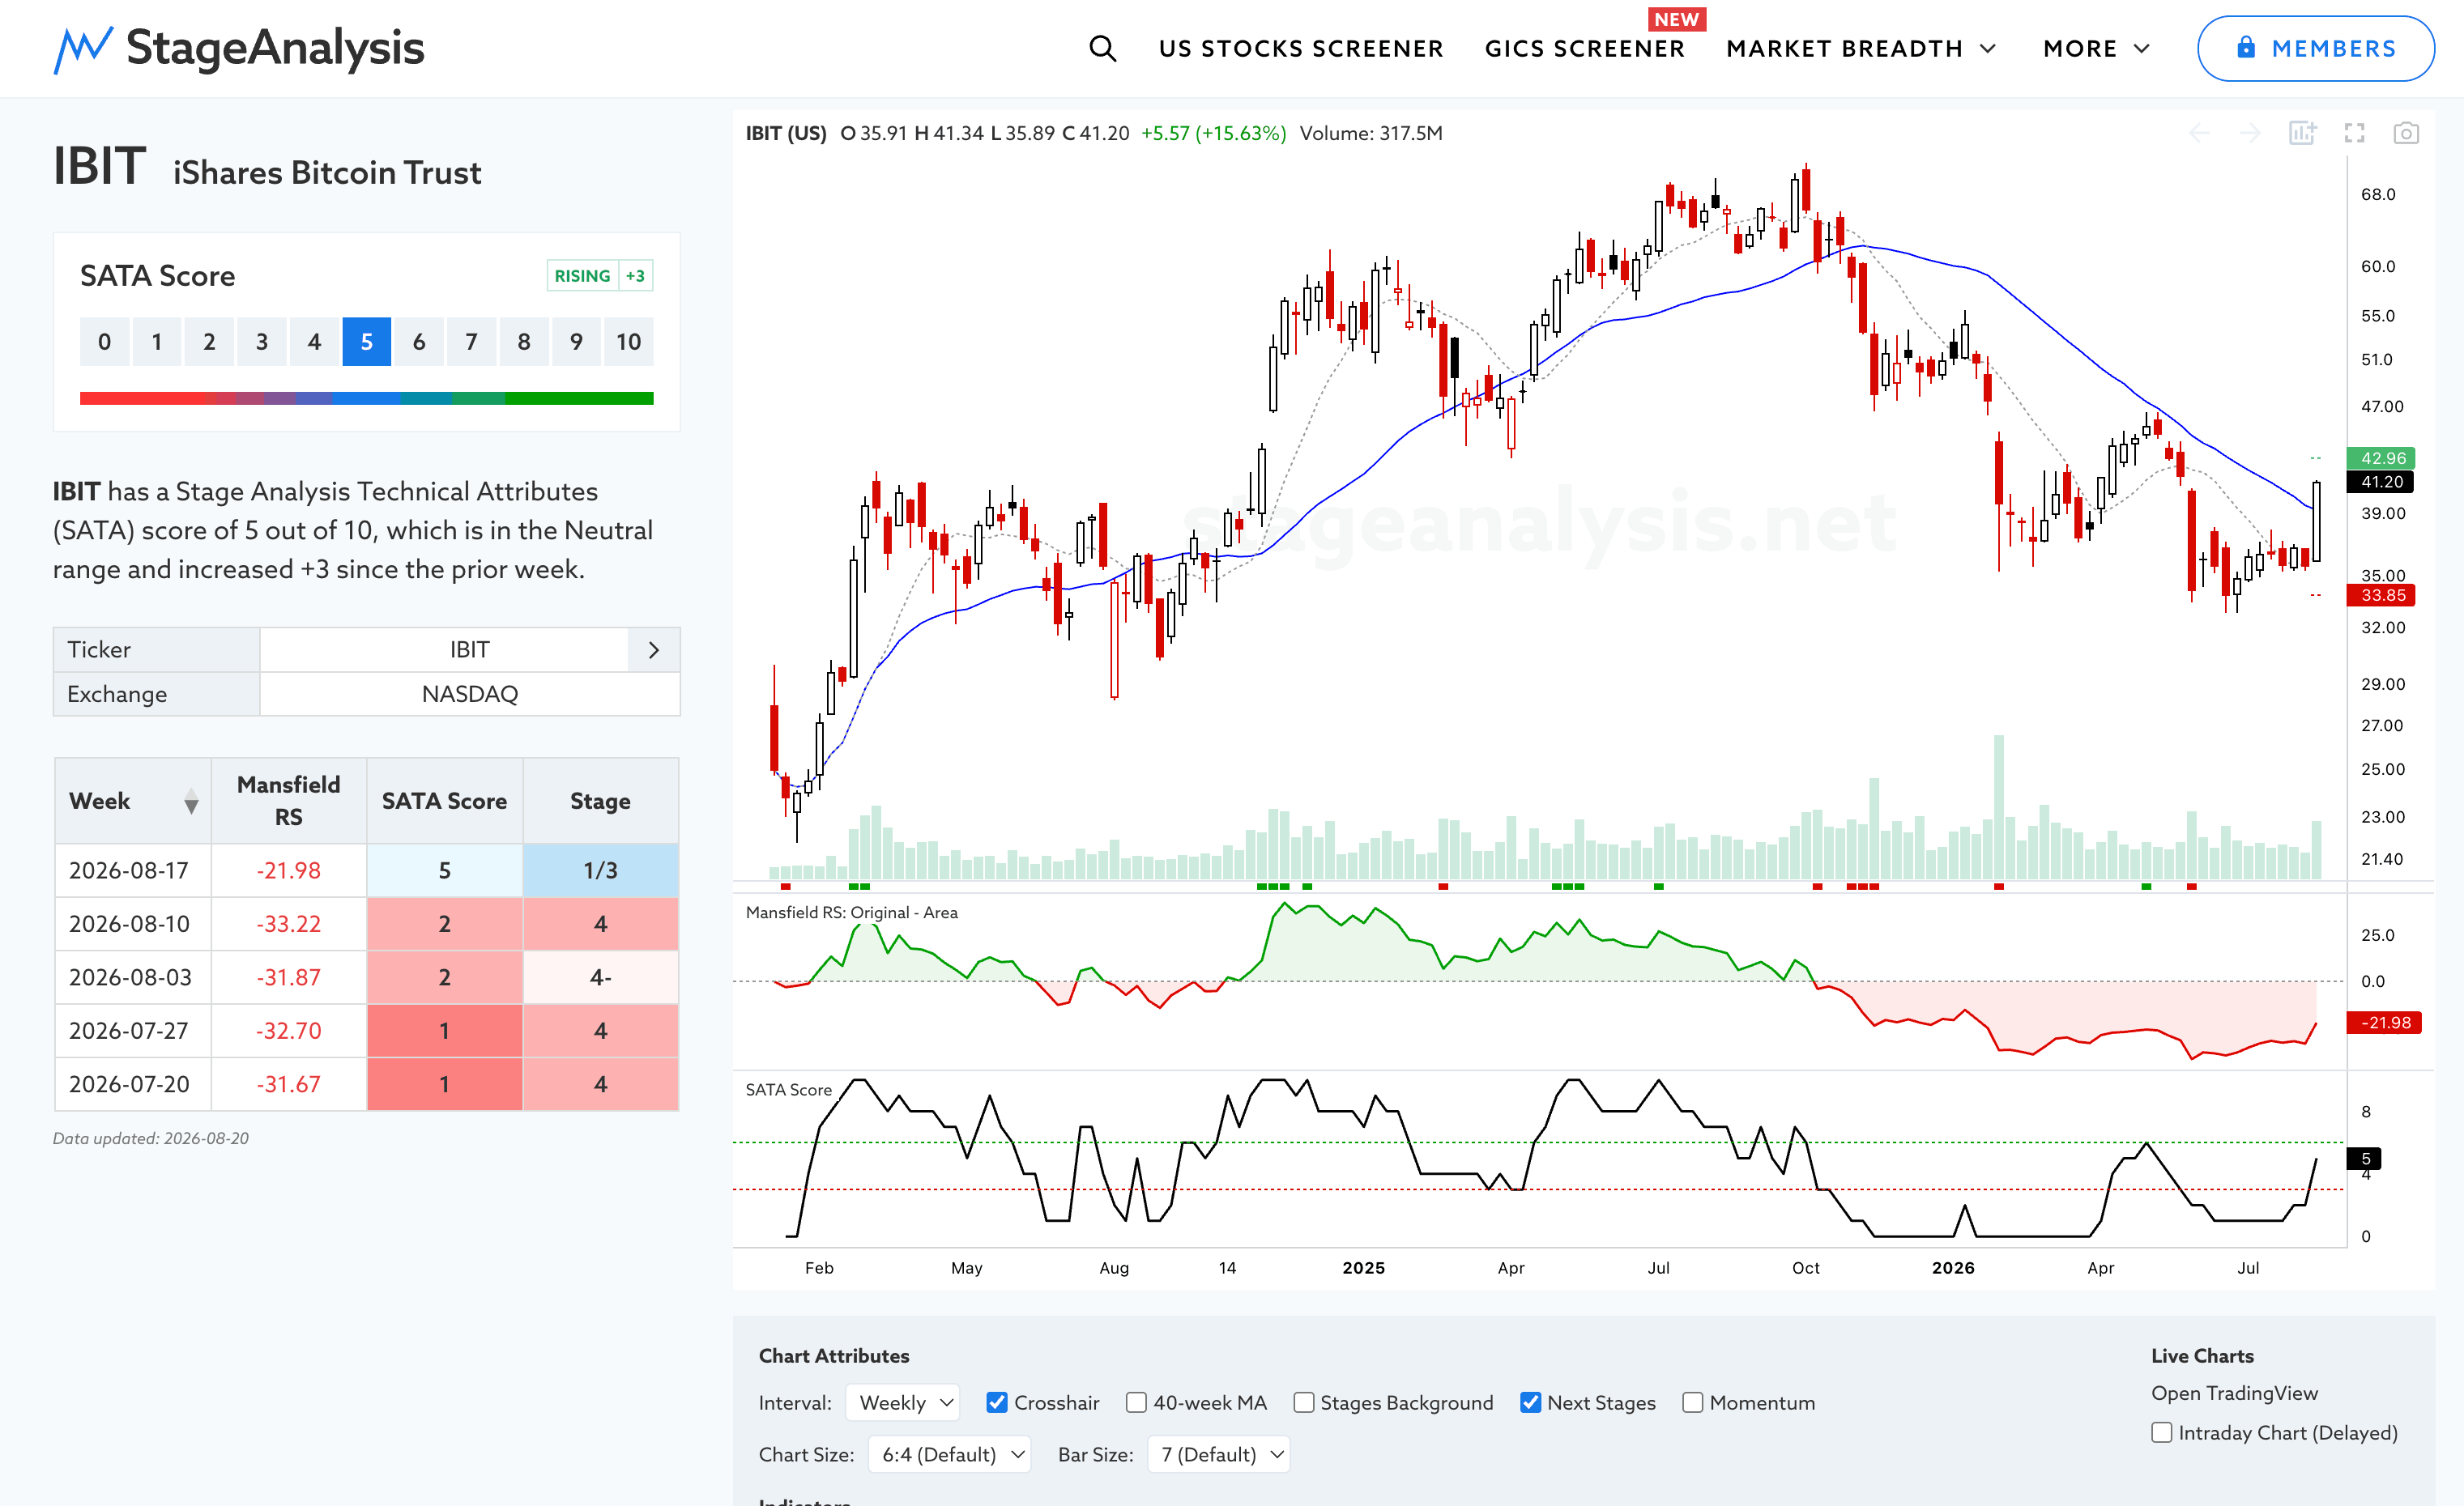Click the 2026-08-10 week cell
2464x1506 pixels.
(x=133, y=923)
